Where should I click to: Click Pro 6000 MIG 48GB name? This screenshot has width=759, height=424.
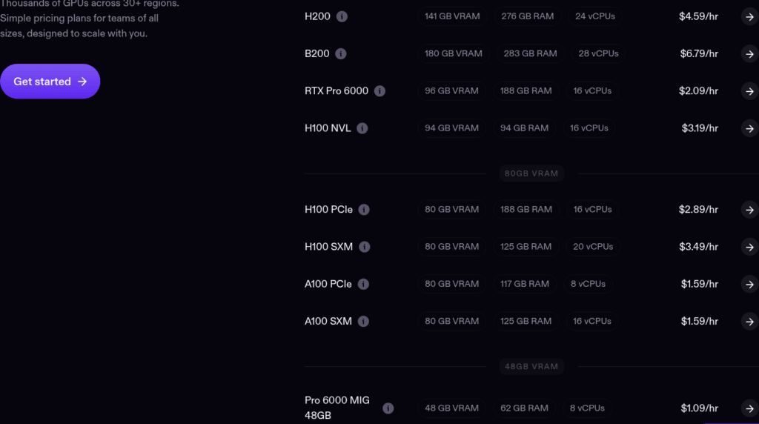click(x=337, y=408)
